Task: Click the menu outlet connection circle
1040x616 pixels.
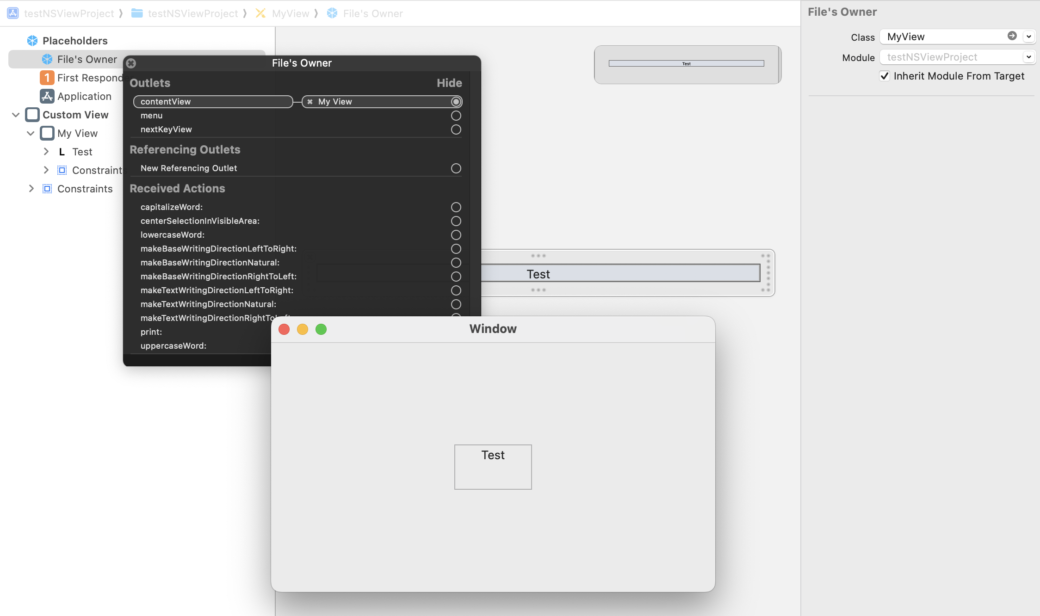Action: tap(456, 116)
